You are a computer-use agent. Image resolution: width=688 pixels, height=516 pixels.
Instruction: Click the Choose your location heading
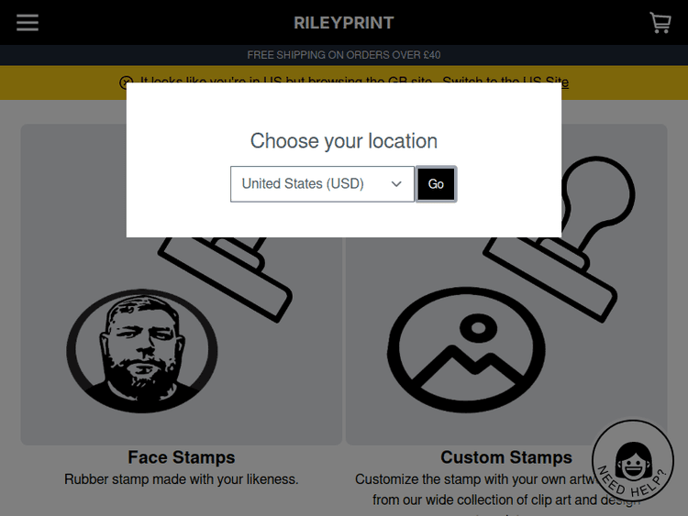344,141
